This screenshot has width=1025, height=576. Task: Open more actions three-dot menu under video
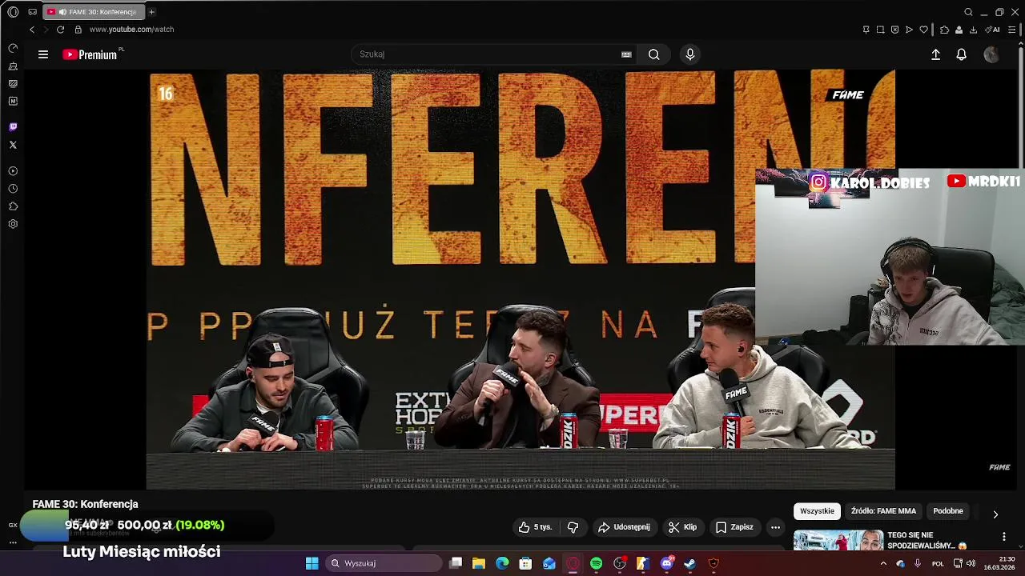[x=775, y=527]
